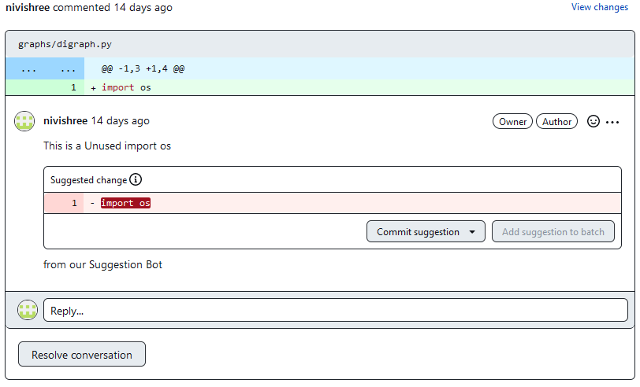Click the Owner badge label
The height and width of the screenshot is (387, 640).
[512, 122]
